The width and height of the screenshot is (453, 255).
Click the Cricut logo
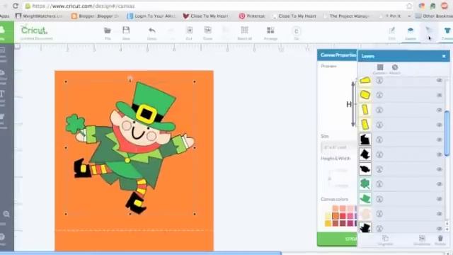pos(34,30)
